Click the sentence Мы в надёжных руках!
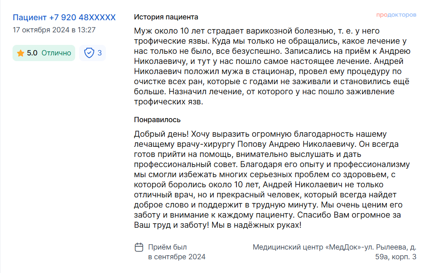This screenshot has height=273, width=428. [256, 225]
